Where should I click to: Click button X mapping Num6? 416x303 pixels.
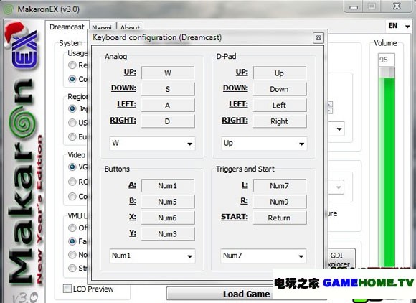[168, 218]
